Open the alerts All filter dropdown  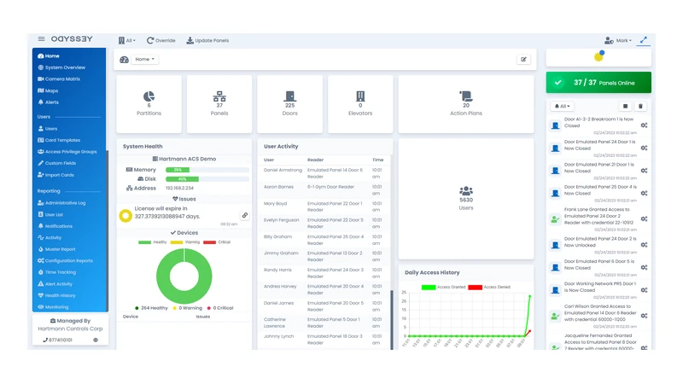(563, 106)
